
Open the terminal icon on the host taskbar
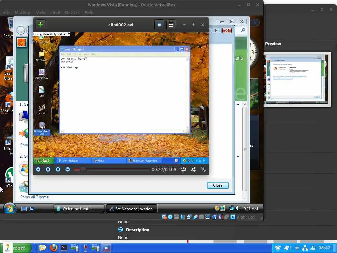click(64, 248)
